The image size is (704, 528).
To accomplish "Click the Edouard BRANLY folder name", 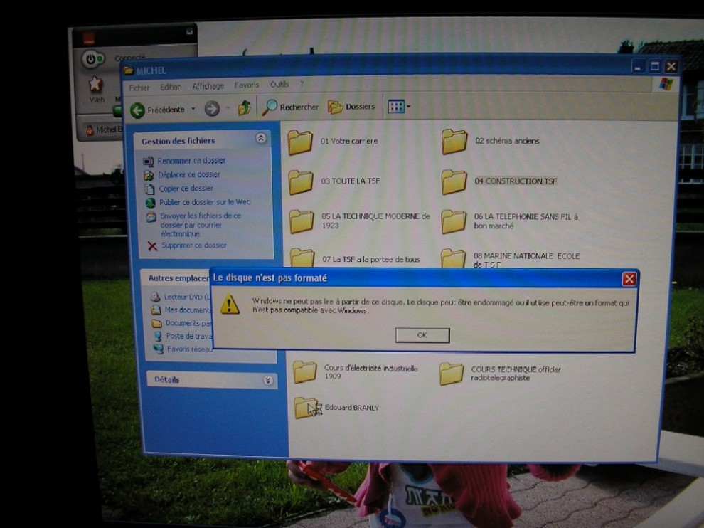I will [x=352, y=408].
